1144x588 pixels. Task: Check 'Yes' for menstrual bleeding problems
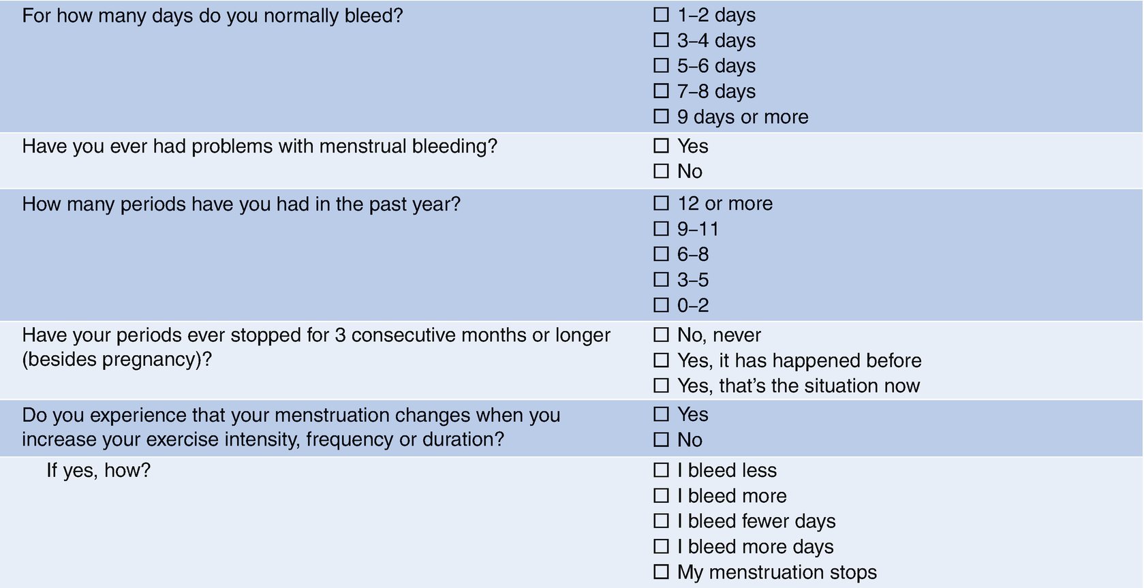[x=661, y=145]
